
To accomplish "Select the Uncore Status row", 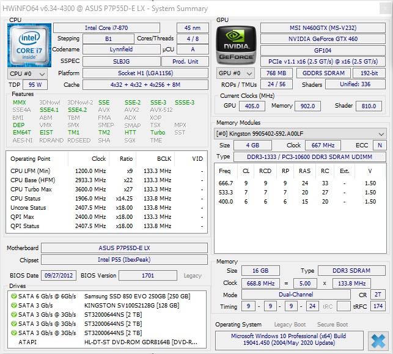I will [106, 208].
